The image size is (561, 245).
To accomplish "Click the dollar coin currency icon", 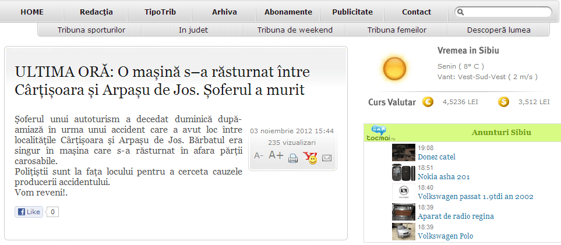I will click(x=504, y=102).
